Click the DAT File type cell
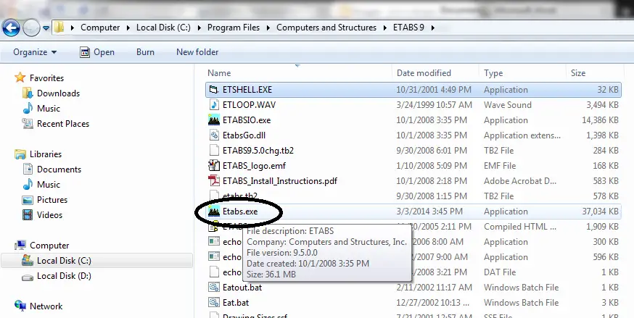The width and height of the screenshot is (634, 318). pos(500,272)
